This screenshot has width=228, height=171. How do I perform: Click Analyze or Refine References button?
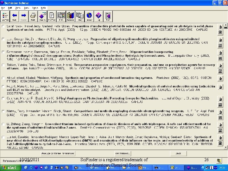point(58,153)
